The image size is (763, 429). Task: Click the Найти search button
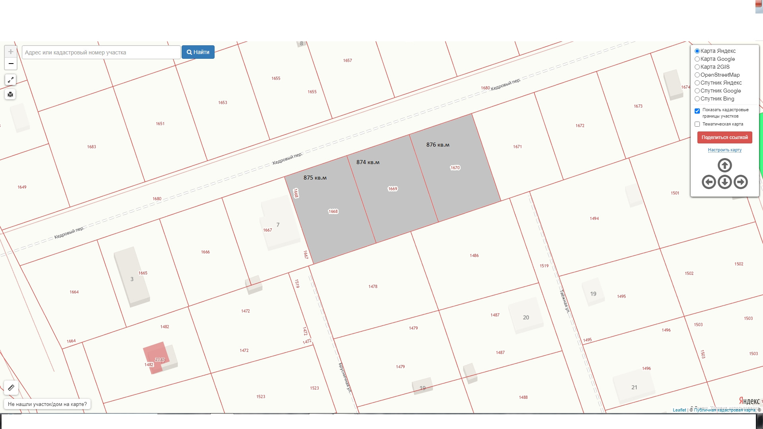[x=198, y=52]
